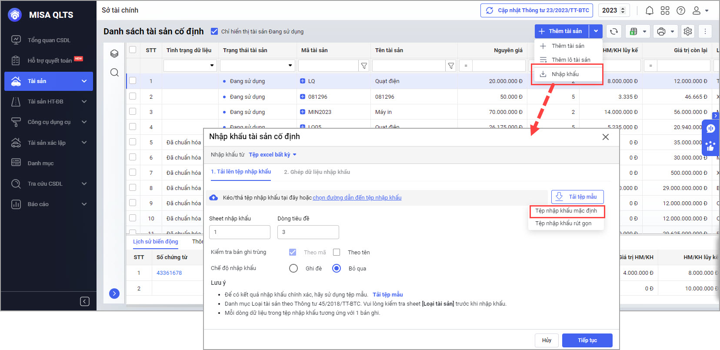Toggle 'Chỉ hiển thị tài sản Đang sử dụng' checkbox

[x=214, y=31]
